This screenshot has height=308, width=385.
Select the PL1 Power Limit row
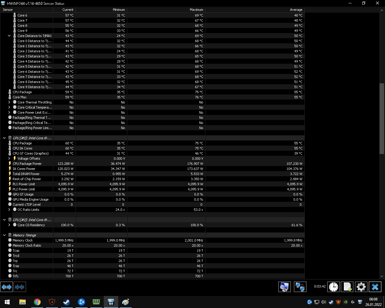(152, 184)
